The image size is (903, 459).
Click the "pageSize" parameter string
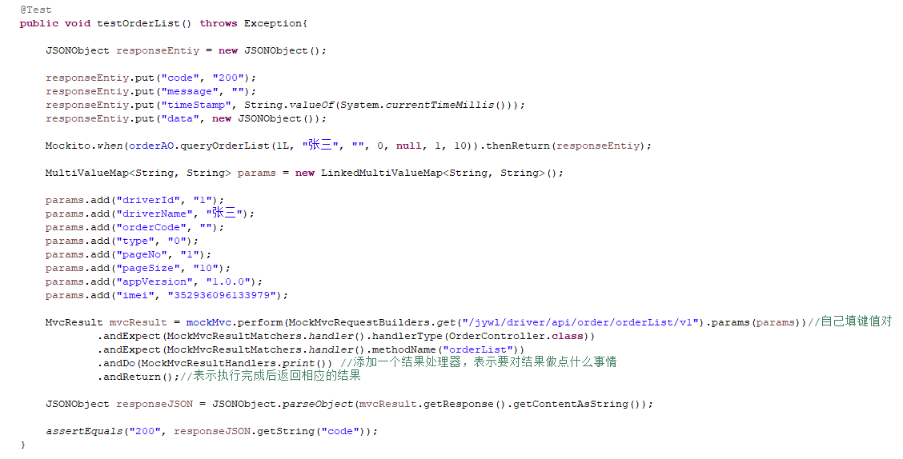click(148, 269)
